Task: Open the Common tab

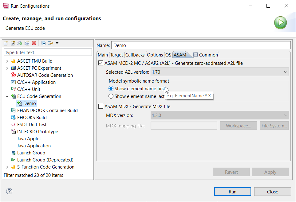Action: point(205,55)
